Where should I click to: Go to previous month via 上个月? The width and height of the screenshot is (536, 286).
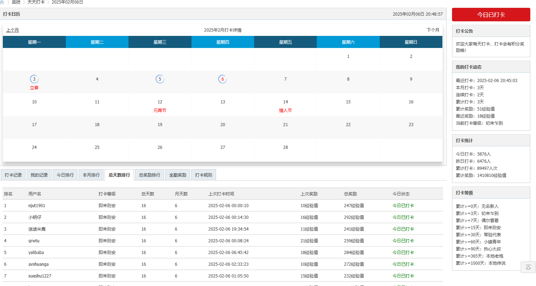12,30
